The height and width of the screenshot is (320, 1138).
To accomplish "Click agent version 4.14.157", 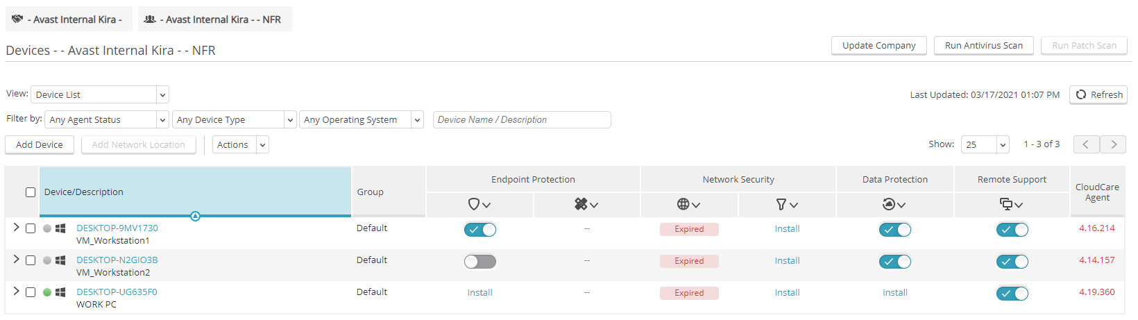I will click(1097, 260).
